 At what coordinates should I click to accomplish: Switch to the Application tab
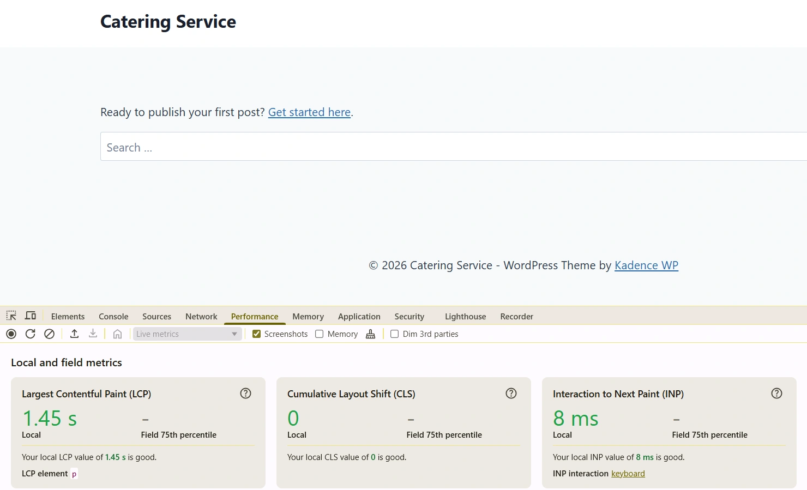coord(359,316)
